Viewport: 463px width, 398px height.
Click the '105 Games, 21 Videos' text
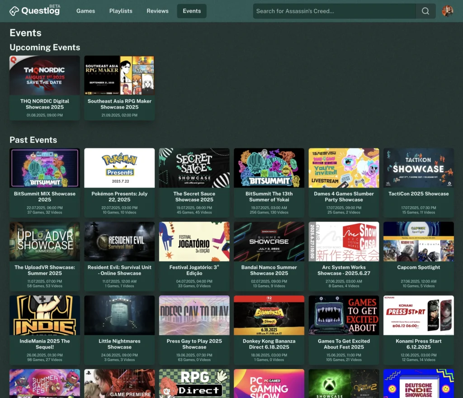click(344, 360)
